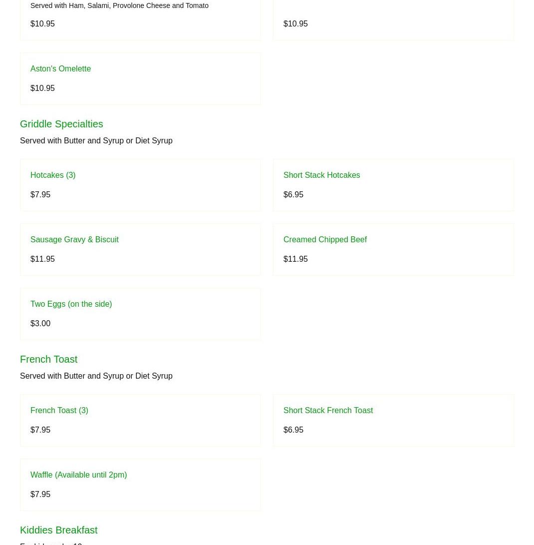The width and height of the screenshot is (534, 545).
Task: Click the Short Stack Hotcakes link
Action: click(x=321, y=175)
